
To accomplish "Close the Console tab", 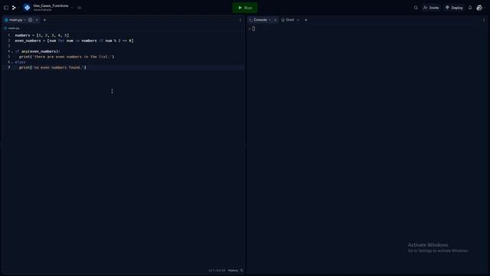I will (276, 20).
